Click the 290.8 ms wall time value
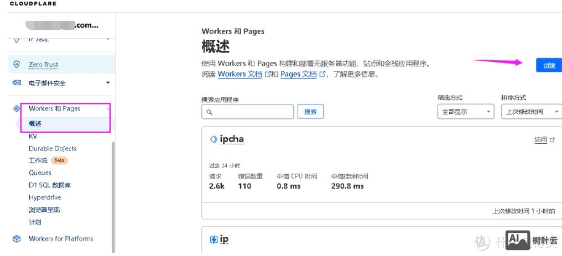The width and height of the screenshot is (562, 256). (x=347, y=186)
